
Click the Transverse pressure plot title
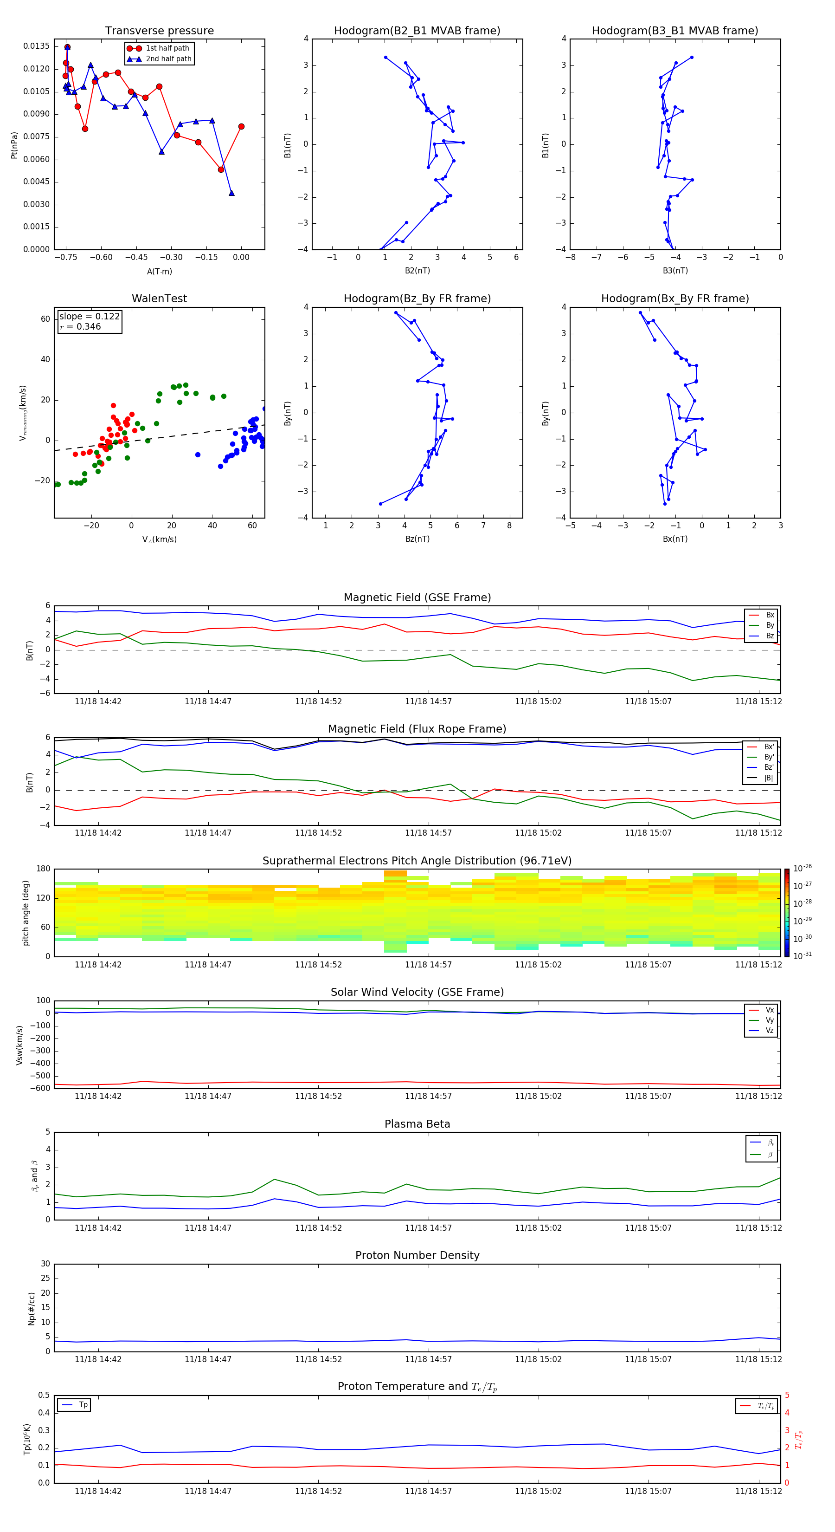click(159, 31)
